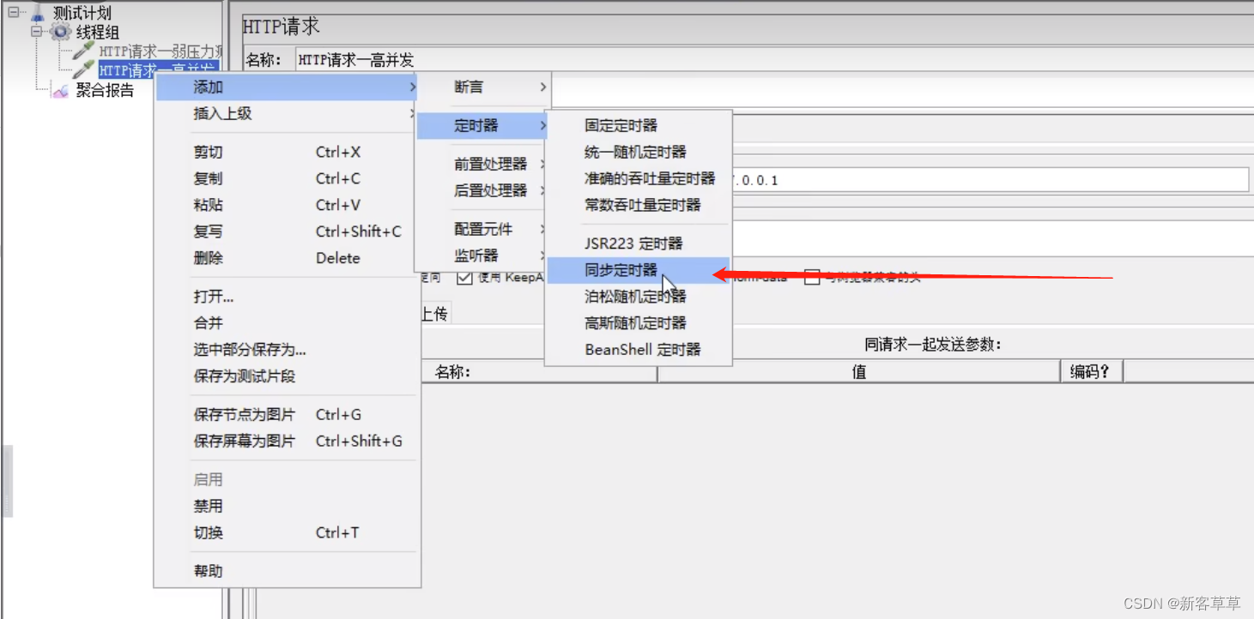The width and height of the screenshot is (1254, 619).
Task: Select 泊松随机定时器
Action: (x=639, y=297)
